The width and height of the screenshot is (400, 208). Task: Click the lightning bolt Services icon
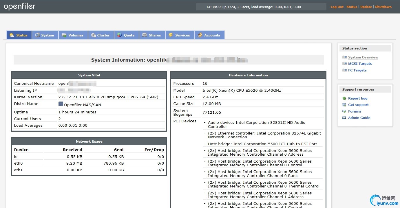pos(171,35)
